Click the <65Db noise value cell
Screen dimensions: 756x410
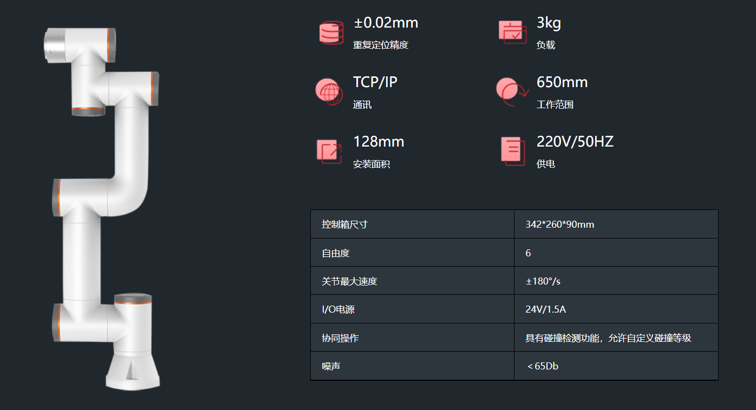click(543, 366)
